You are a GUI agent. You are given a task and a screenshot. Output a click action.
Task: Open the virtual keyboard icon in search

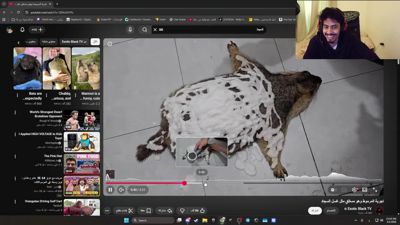pyautogui.click(x=161, y=29)
